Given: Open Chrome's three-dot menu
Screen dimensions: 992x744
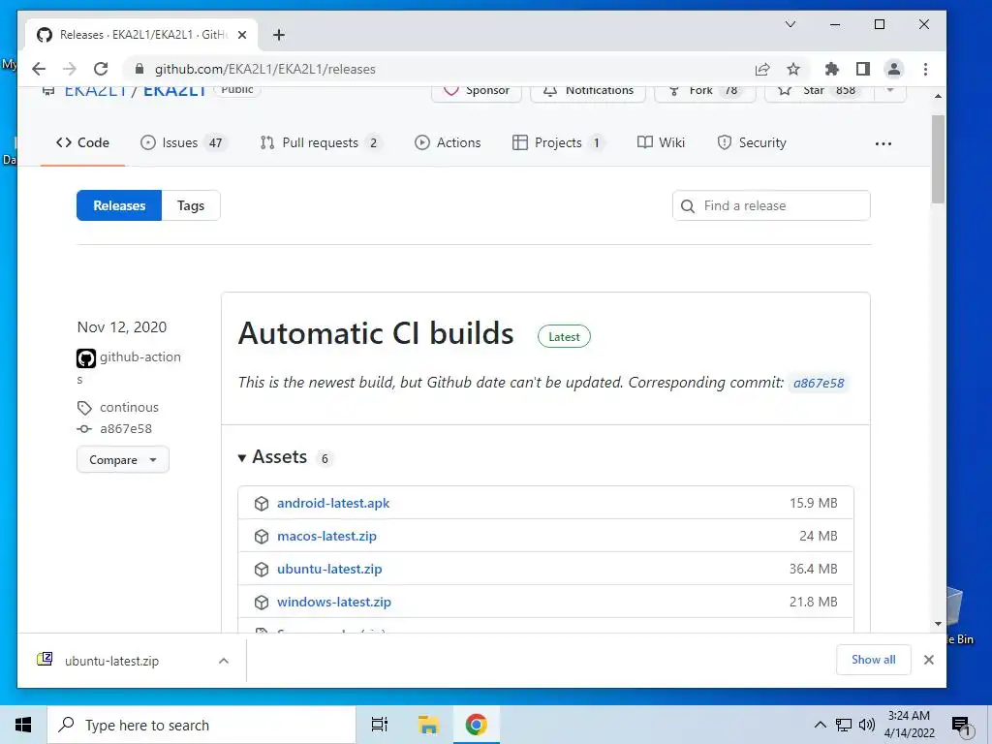Looking at the screenshot, I should [x=925, y=69].
